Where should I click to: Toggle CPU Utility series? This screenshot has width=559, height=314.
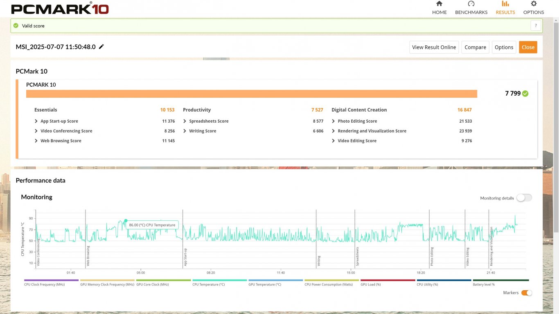click(444, 283)
